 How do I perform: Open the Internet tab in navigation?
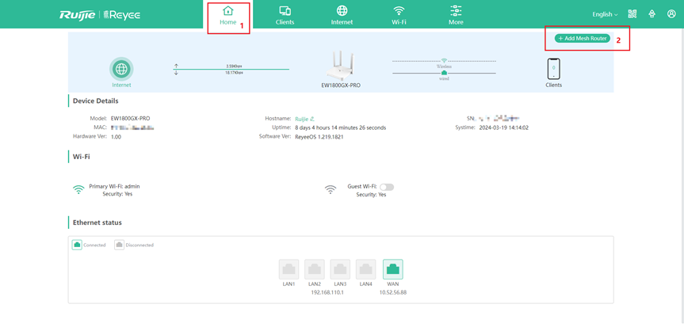pyautogui.click(x=342, y=16)
